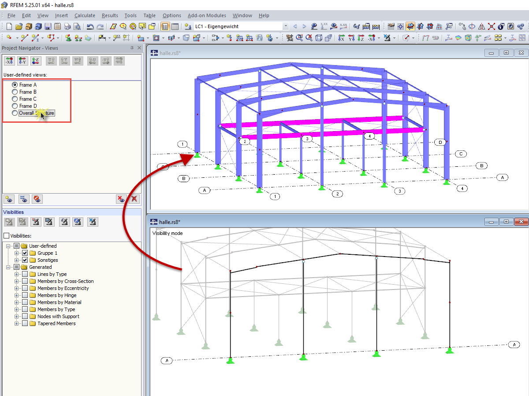Open the Results menu
Viewport: 529px width, 396px height.
point(110,15)
